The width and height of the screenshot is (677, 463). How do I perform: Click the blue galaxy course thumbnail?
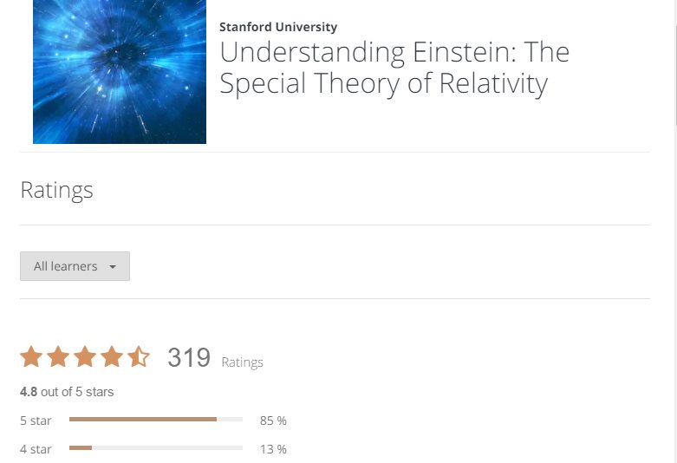120,71
